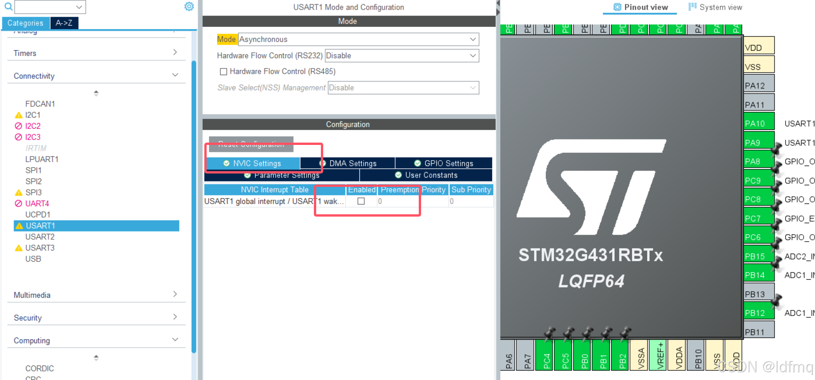The image size is (815, 380).
Task: Select USART2 peripheral
Action: pyautogui.click(x=40, y=237)
